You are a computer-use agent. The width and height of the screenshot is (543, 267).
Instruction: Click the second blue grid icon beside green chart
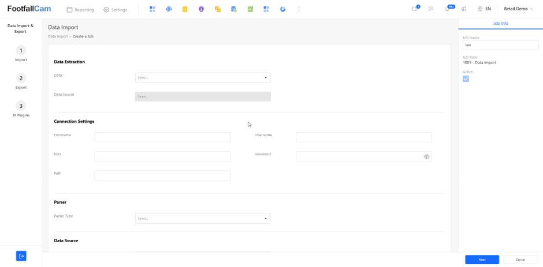(266, 9)
